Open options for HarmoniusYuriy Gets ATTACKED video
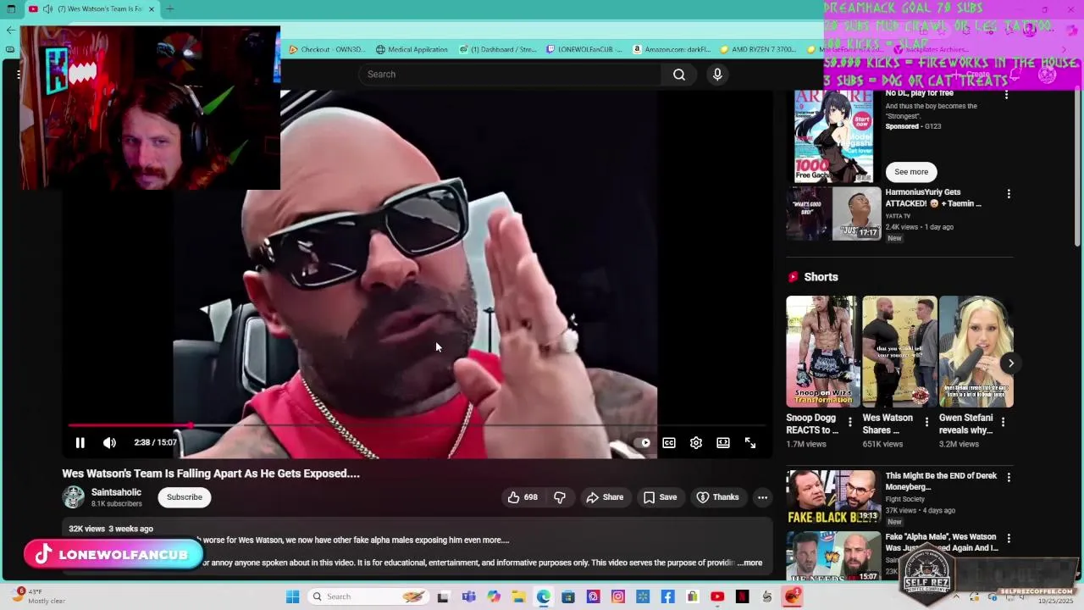Viewport: 1084px width, 610px height. 1009,194
